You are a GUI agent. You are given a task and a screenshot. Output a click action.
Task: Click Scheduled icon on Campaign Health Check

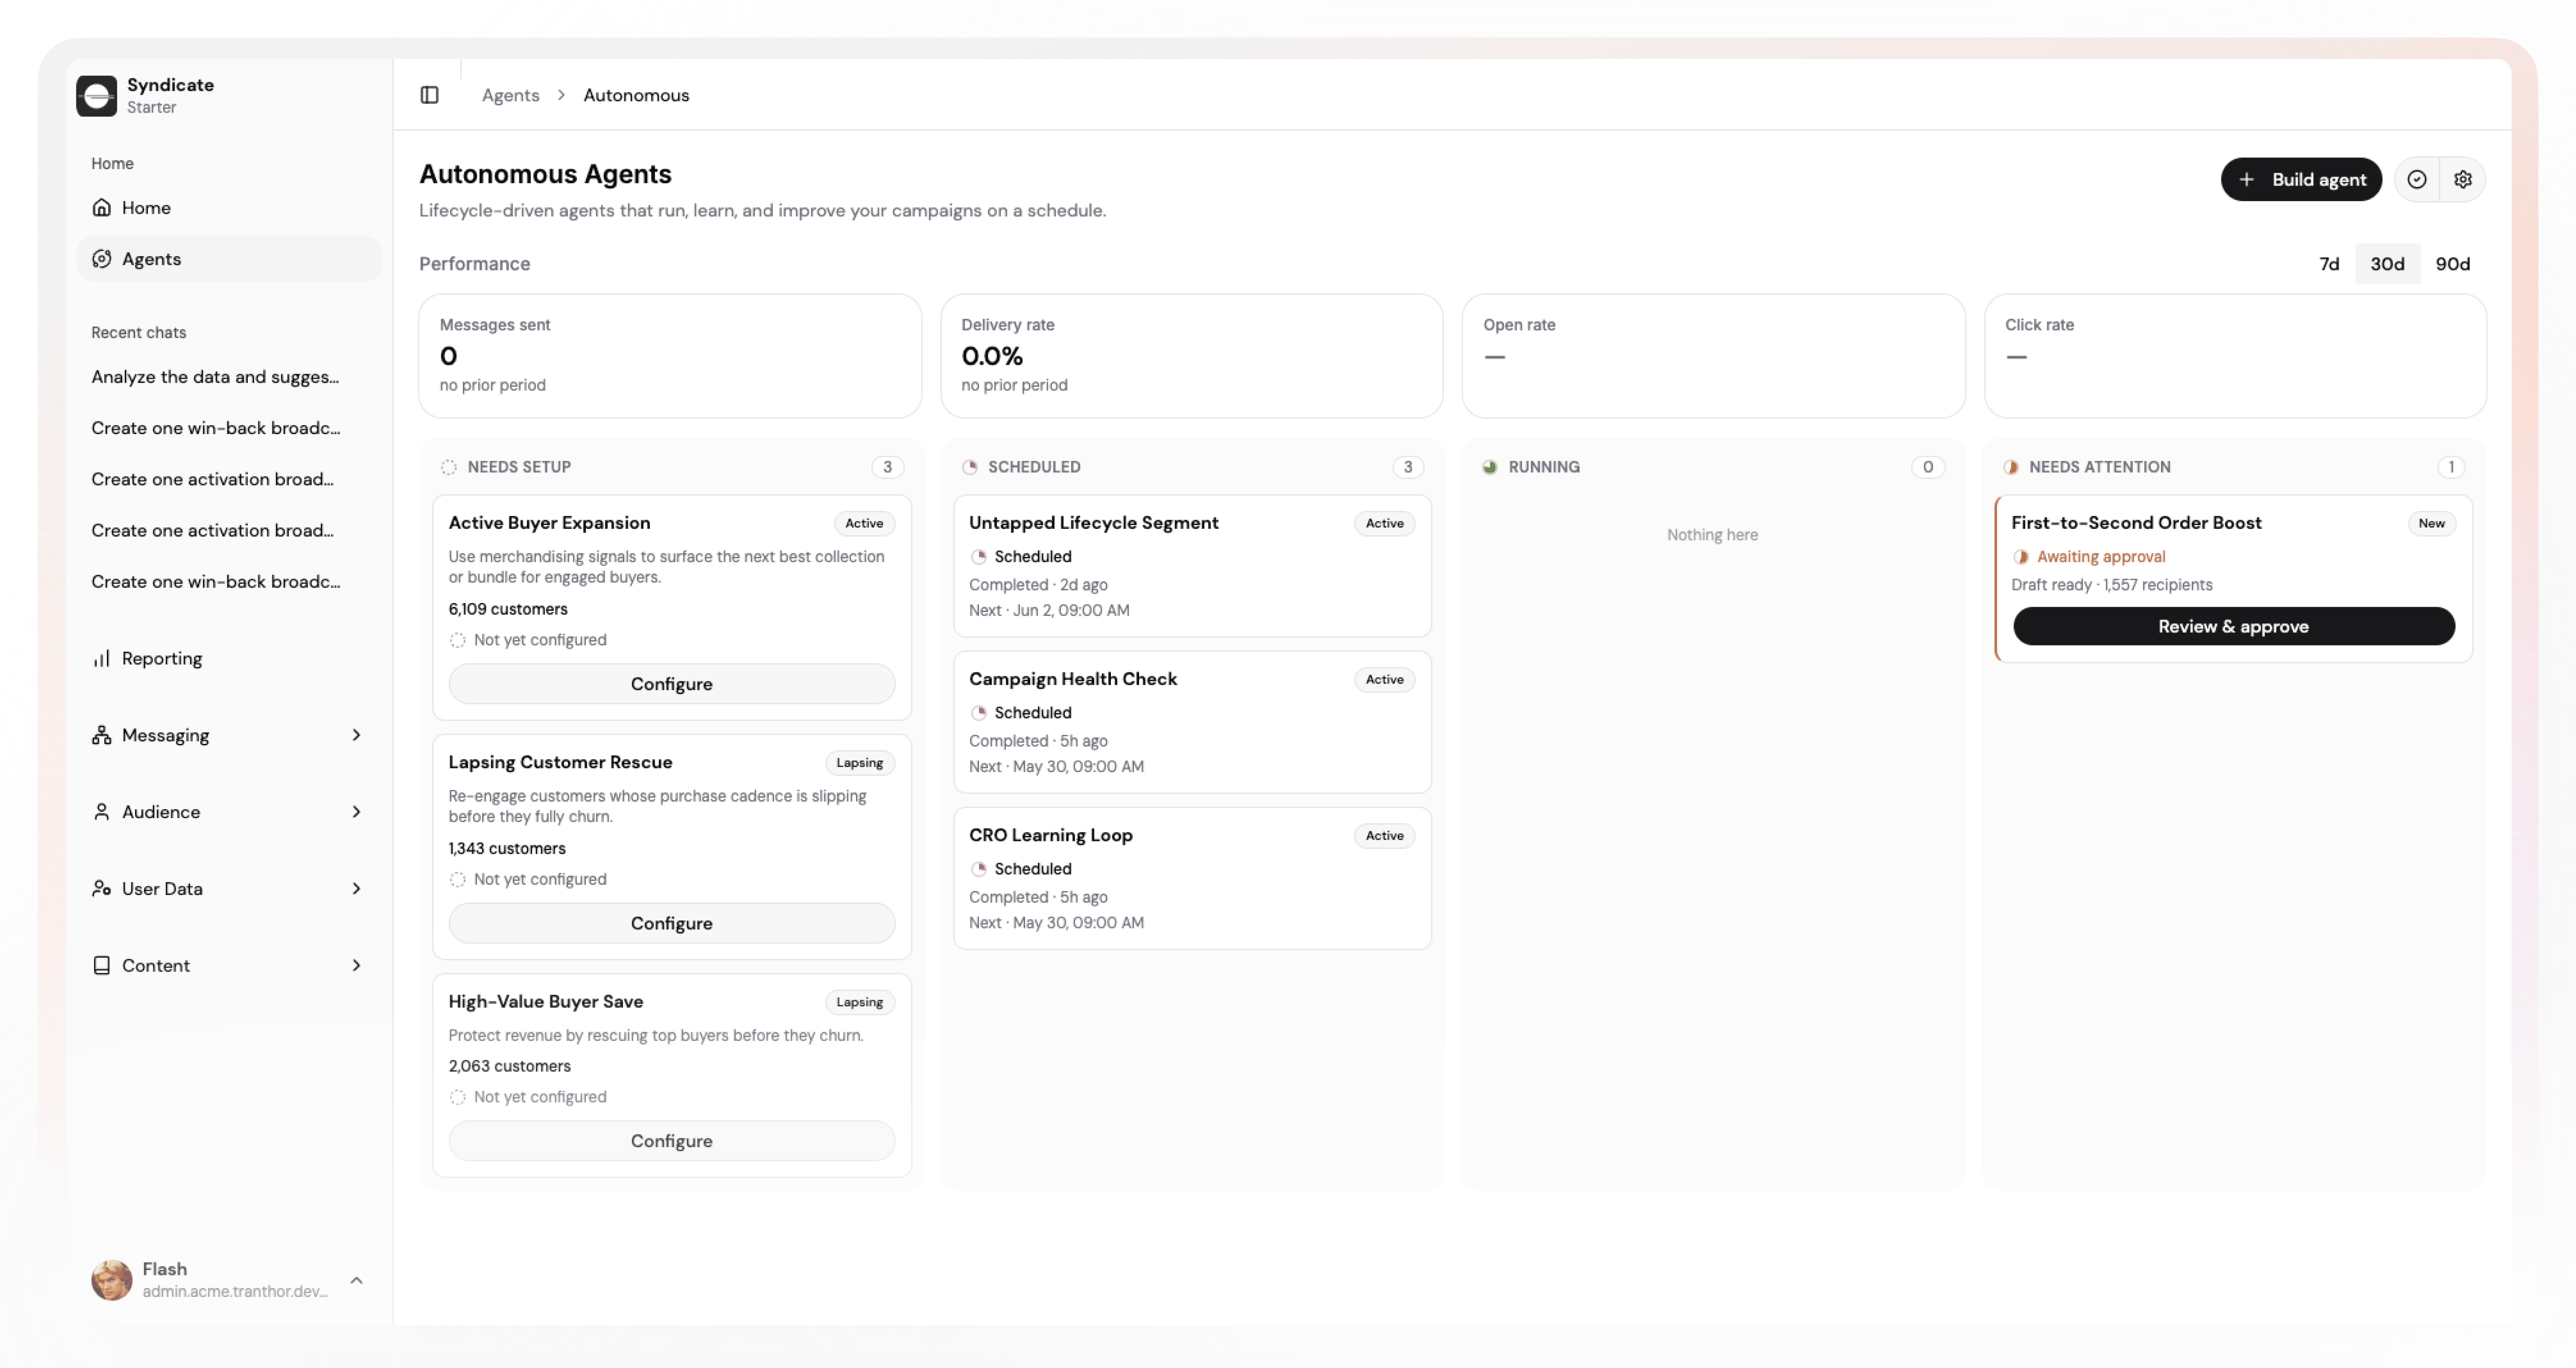click(x=979, y=713)
